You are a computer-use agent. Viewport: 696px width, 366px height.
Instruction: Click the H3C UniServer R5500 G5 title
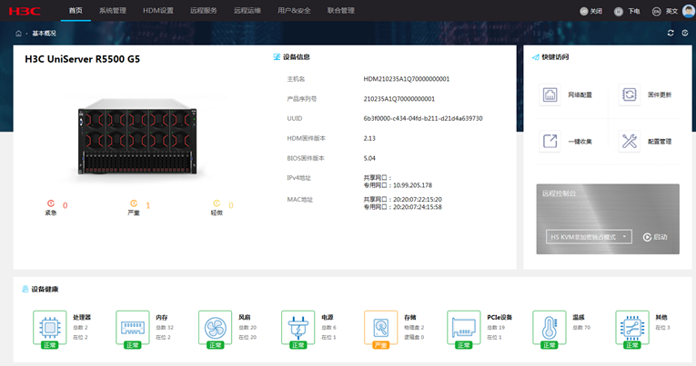83,59
